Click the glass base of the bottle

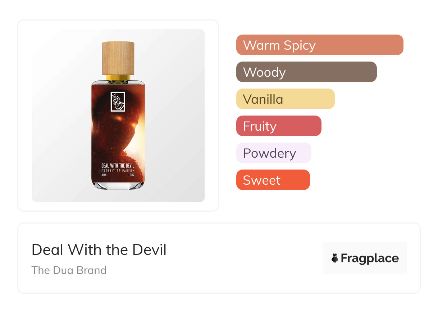click(118, 185)
